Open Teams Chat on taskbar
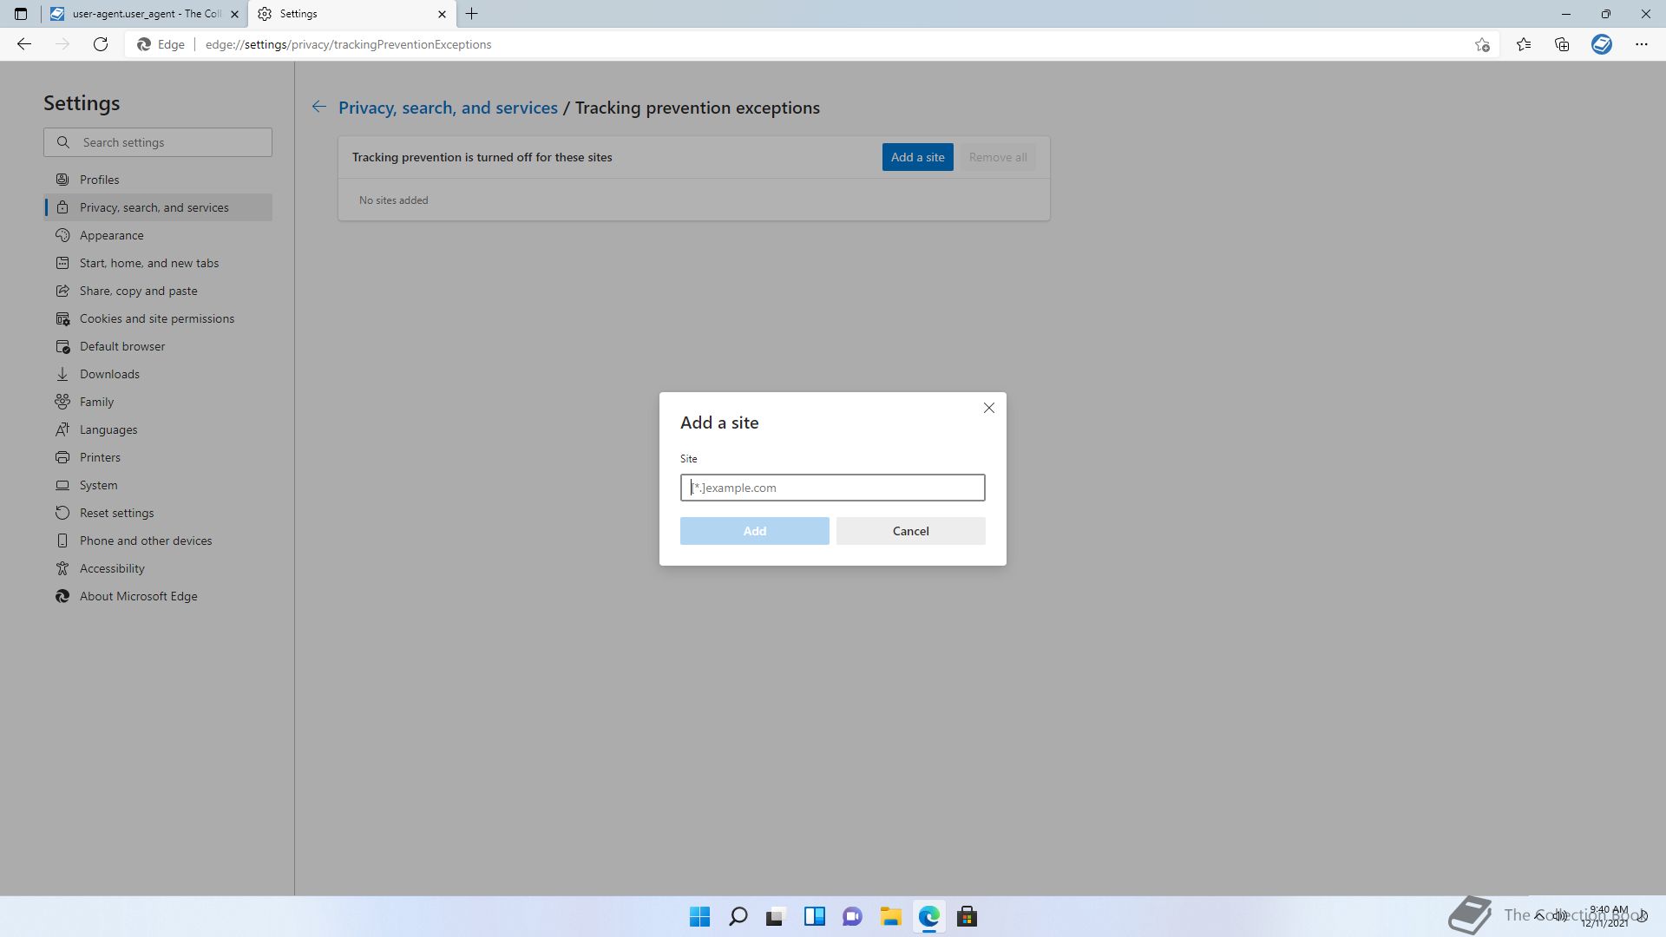1666x937 pixels. 852,916
